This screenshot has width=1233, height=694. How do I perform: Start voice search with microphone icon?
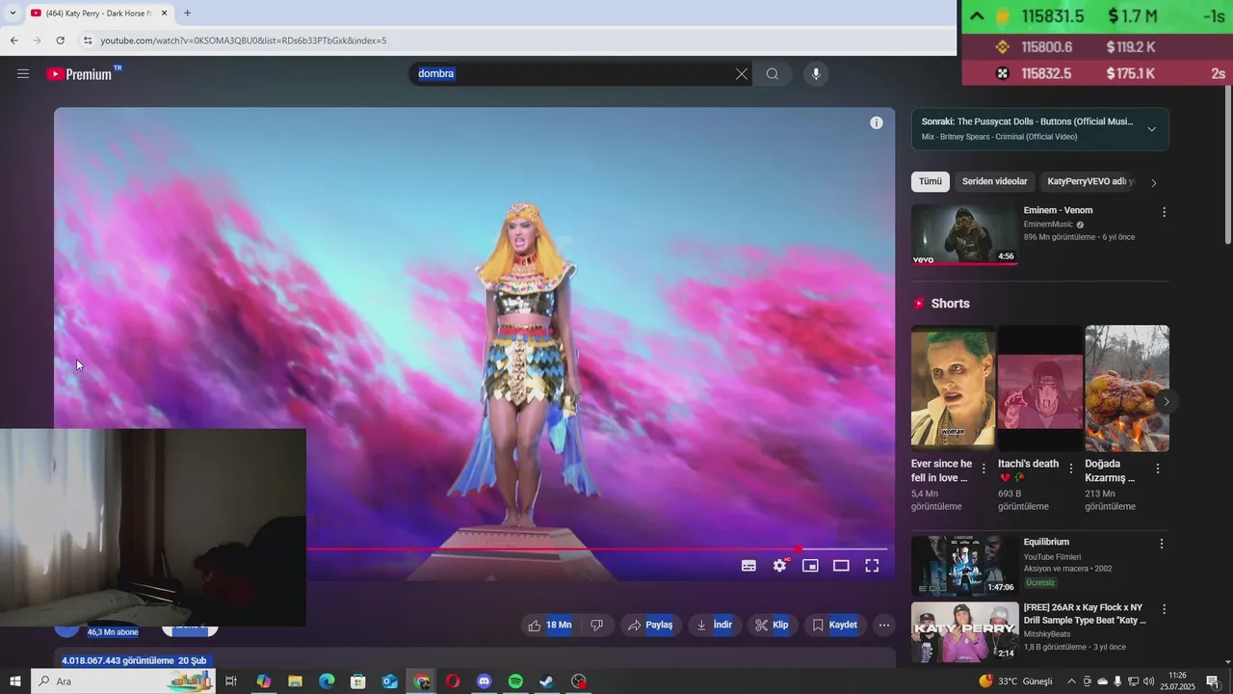coord(816,74)
